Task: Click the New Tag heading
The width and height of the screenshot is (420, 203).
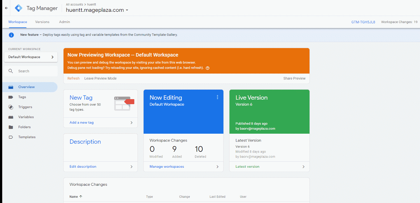Action: pyautogui.click(x=81, y=98)
